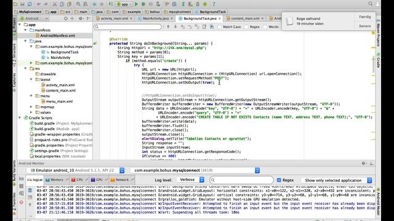
Task: Collapse the Gradle Scripts node
Action: coord(20,118)
